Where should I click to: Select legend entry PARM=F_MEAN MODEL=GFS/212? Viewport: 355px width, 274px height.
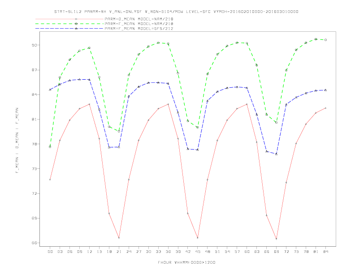[x=139, y=29]
